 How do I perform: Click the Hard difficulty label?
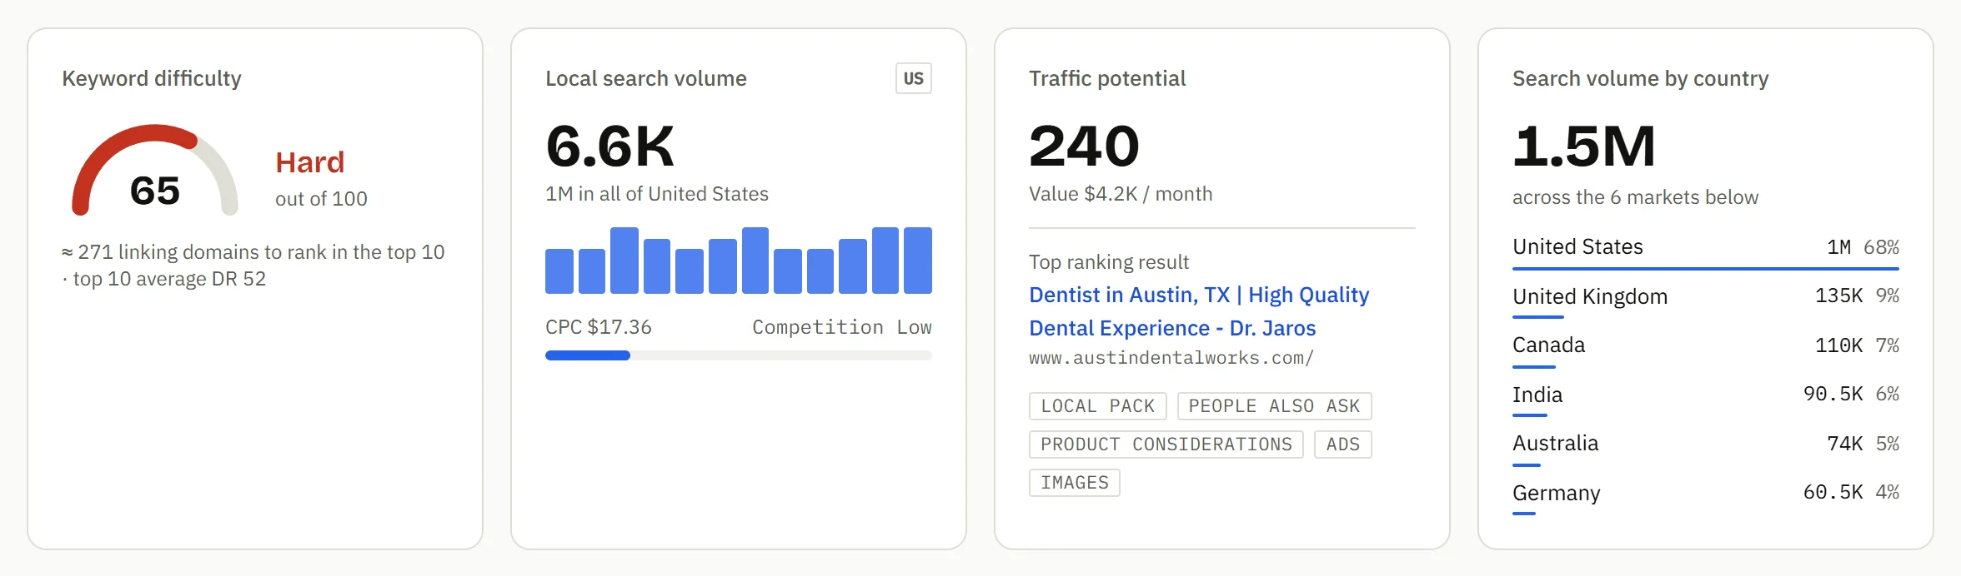309,162
